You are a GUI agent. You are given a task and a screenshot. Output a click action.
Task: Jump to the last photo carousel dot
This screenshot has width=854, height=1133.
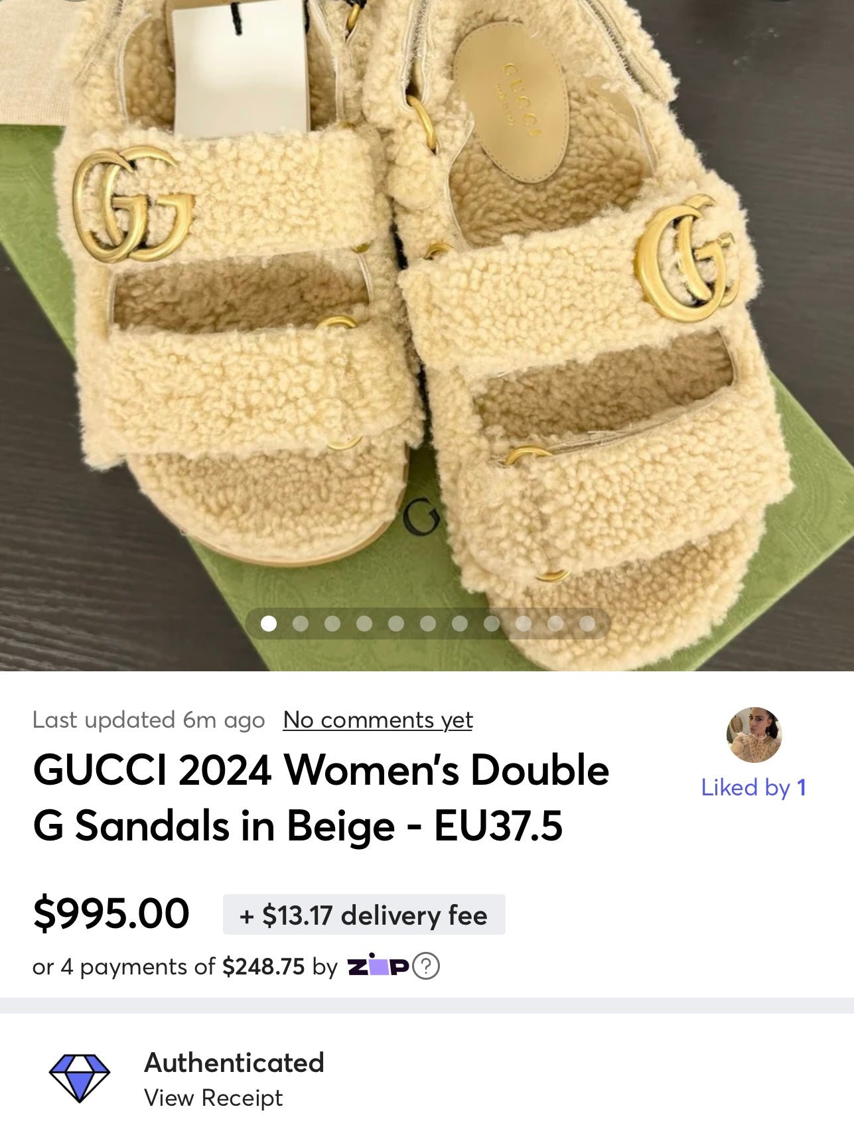click(587, 624)
